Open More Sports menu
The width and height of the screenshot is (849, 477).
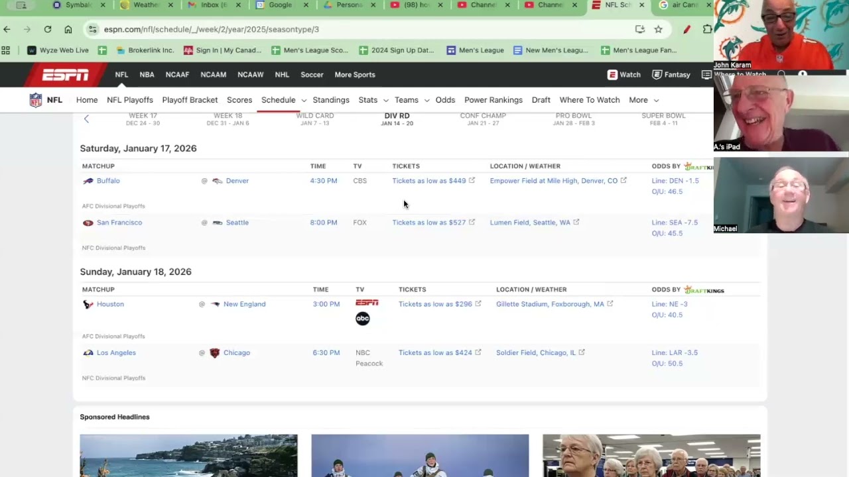click(x=355, y=75)
